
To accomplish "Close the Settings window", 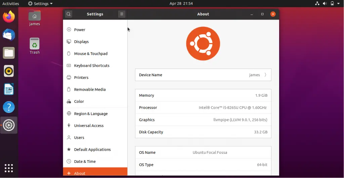I will [x=273, y=14].
